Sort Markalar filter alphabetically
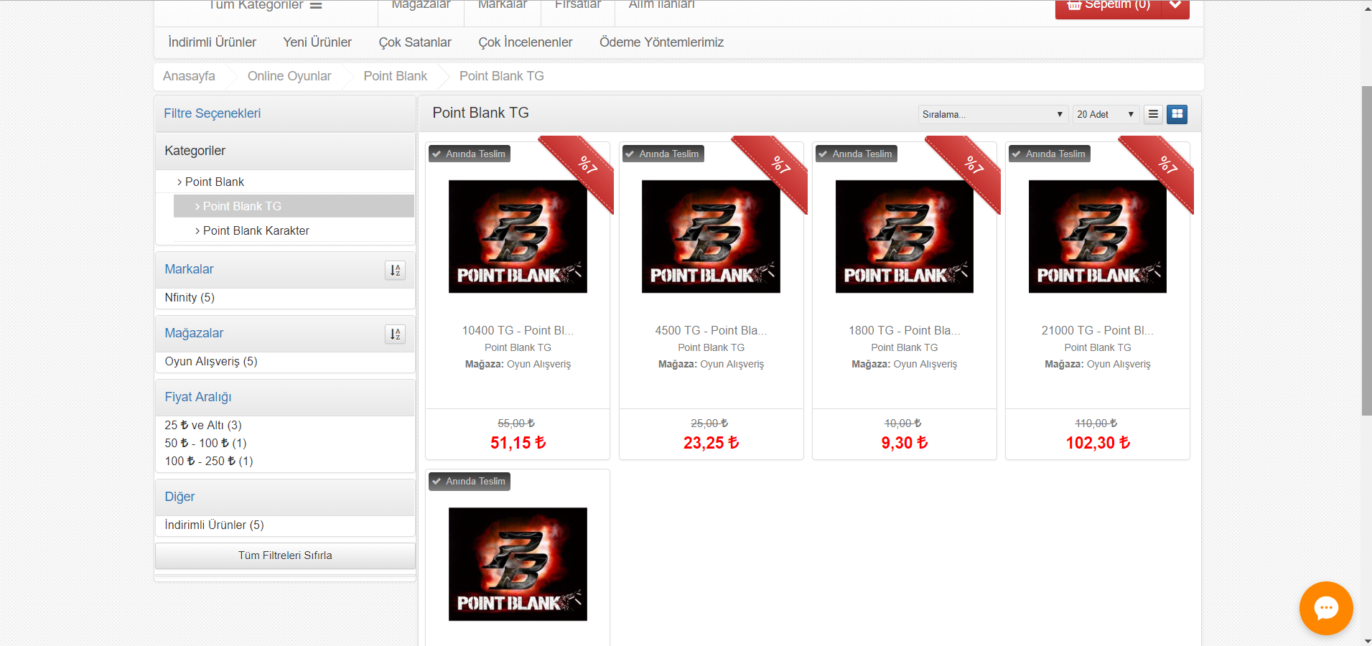The height and width of the screenshot is (646, 1372). tap(395, 270)
